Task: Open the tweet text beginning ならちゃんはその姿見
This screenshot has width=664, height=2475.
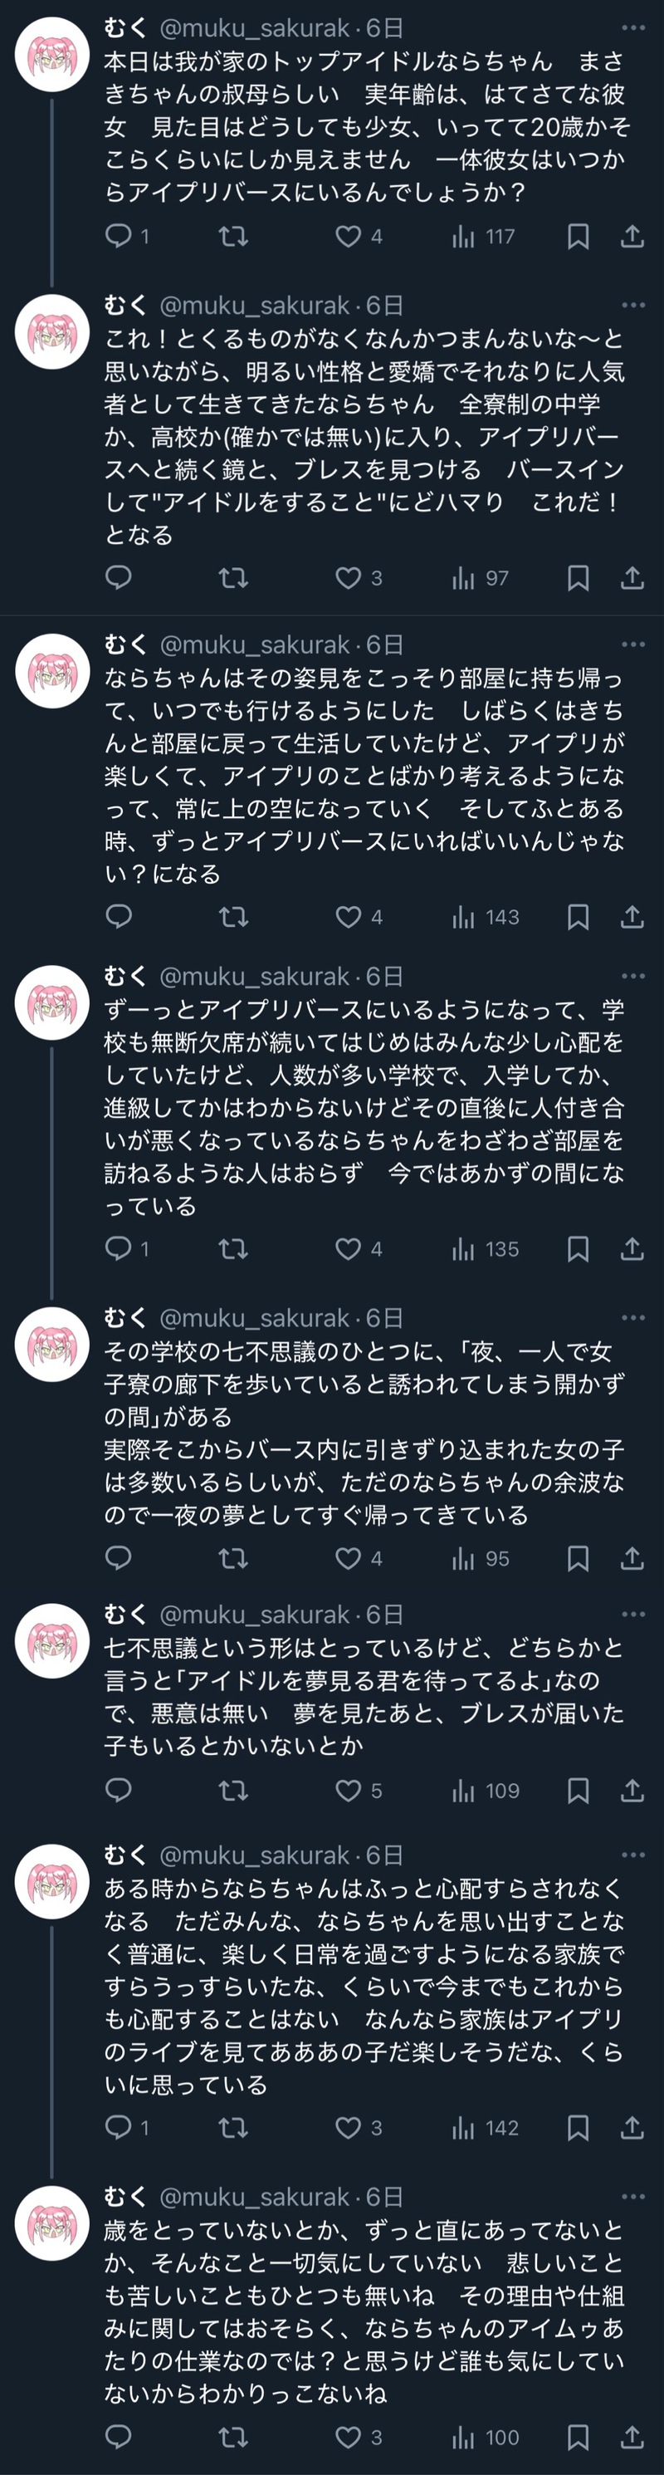Action: point(364,776)
